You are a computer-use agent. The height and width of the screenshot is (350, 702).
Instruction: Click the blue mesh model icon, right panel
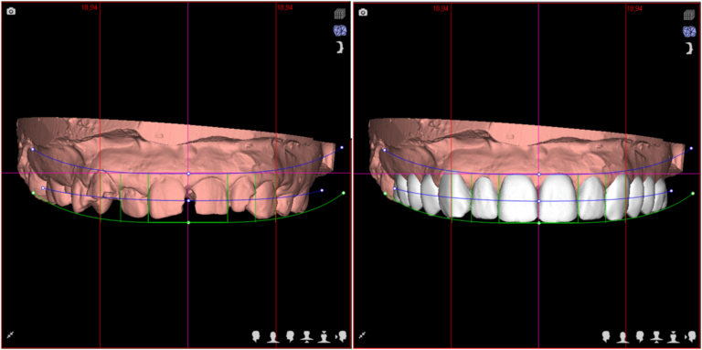click(689, 31)
